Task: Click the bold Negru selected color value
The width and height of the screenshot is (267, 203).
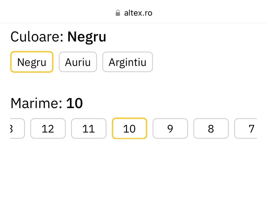Action: pos(87,37)
